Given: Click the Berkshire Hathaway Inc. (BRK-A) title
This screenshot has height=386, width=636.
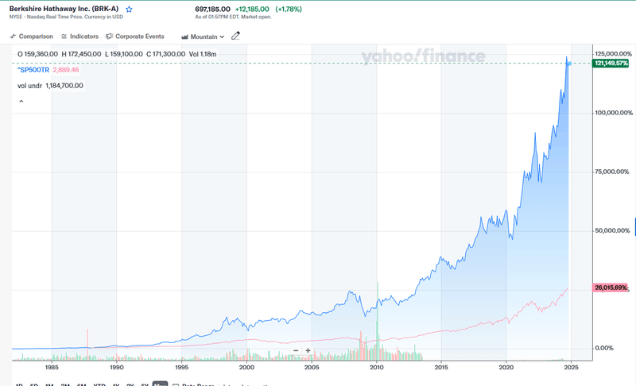Looking at the screenshot, I should coord(64,9).
